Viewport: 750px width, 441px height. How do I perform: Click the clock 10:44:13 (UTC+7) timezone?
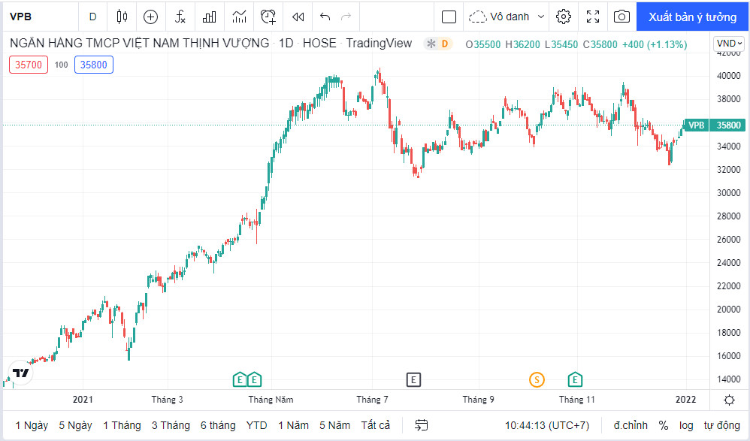coord(546,425)
